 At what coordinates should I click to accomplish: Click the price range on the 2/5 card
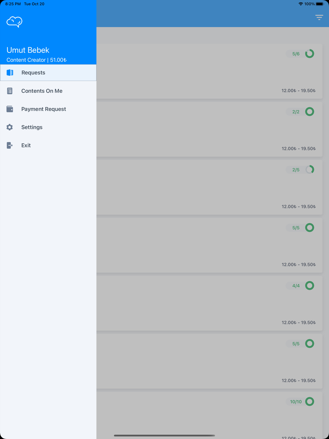click(298, 206)
